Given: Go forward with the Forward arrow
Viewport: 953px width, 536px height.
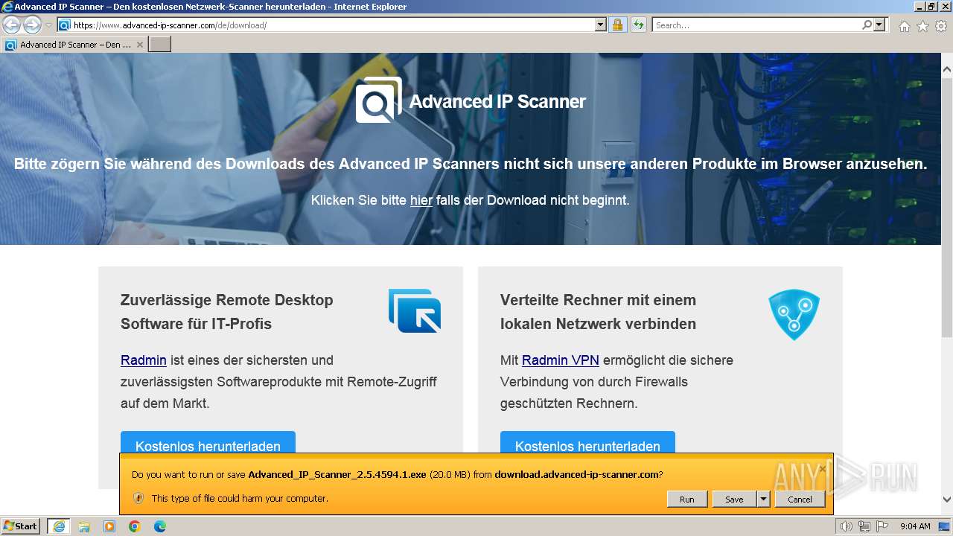Looking at the screenshot, I should tap(32, 25).
